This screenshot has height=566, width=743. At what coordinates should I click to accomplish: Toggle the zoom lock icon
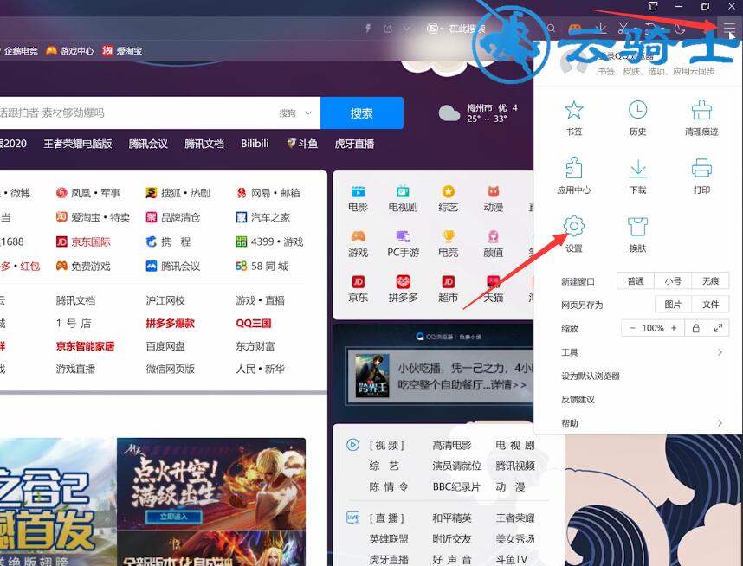point(695,328)
